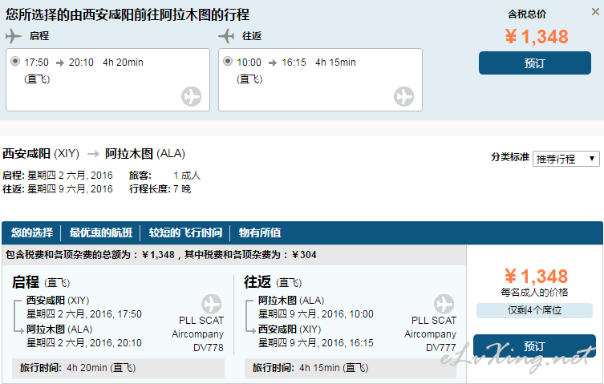This screenshot has width=604, height=384.
Task: Switch to the 您的选择 tab
Action: coord(32,232)
